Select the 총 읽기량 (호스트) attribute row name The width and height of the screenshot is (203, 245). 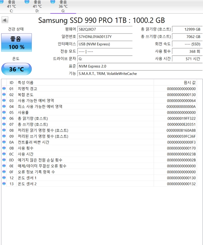coord(33,118)
